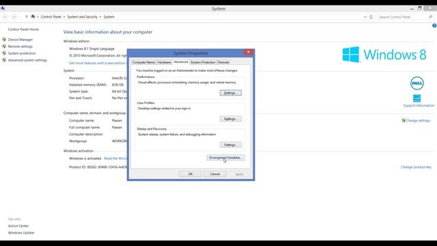Image resolution: width=437 pixels, height=246 pixels.
Task: Minimize the System window
Action: (412, 9)
